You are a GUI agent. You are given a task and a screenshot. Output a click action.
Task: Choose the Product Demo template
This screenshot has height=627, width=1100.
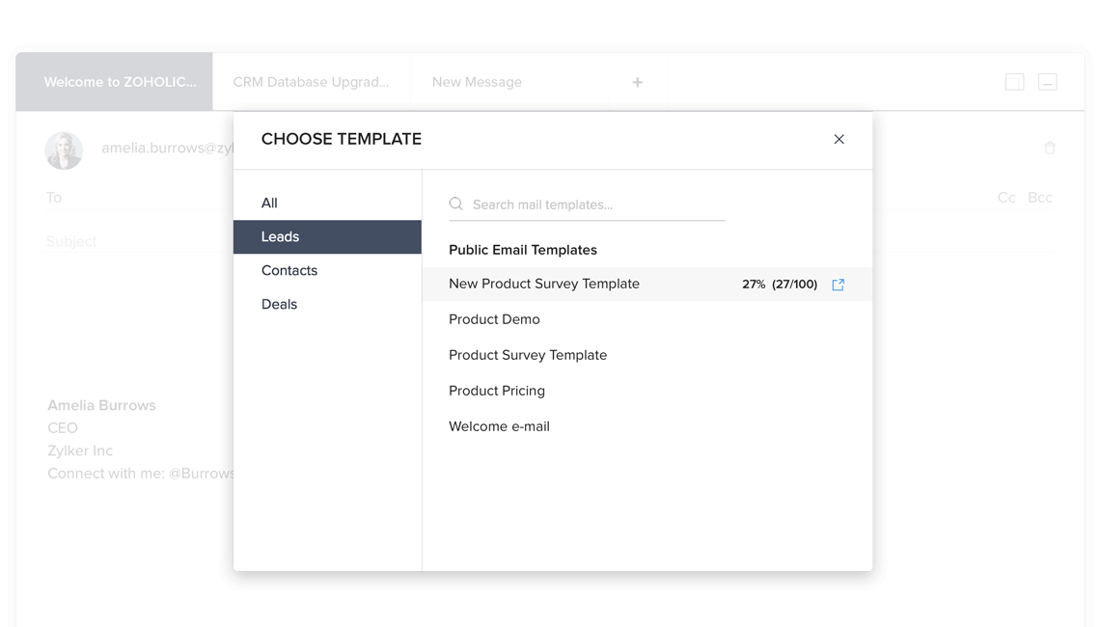(x=494, y=319)
